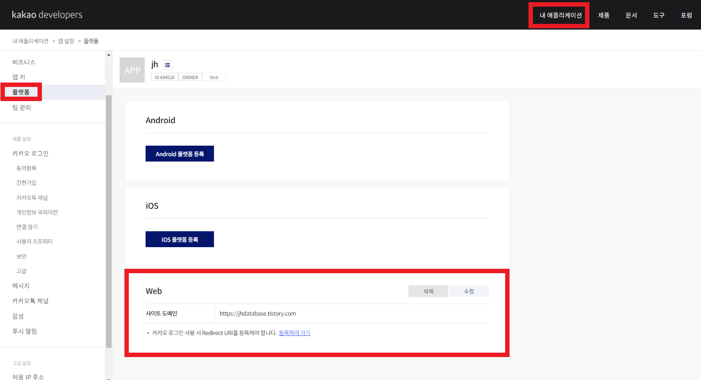Click the 등록하러 가기 link
The width and height of the screenshot is (701, 380).
294,333
